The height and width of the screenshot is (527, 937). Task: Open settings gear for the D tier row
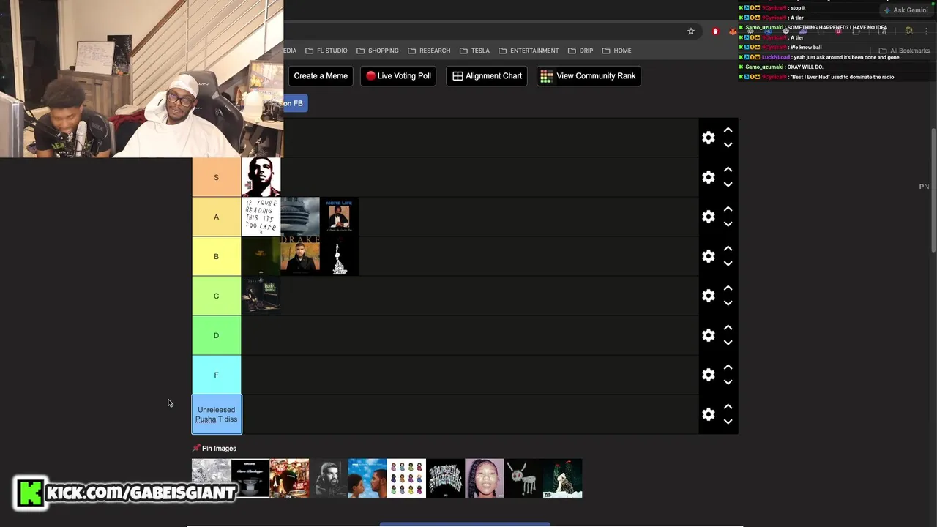pos(708,335)
